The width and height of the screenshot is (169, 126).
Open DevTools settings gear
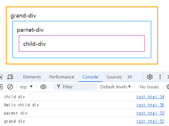pos(150,77)
